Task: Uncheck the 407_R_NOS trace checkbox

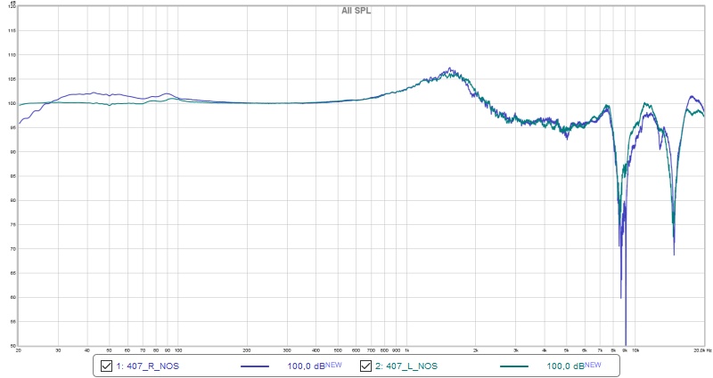Action: pyautogui.click(x=107, y=366)
